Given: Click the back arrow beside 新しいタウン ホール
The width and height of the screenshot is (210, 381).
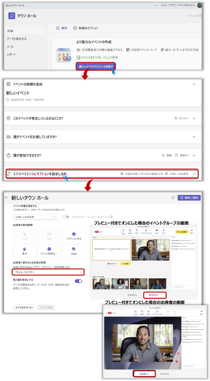Looking at the screenshot, I should coord(7,198).
